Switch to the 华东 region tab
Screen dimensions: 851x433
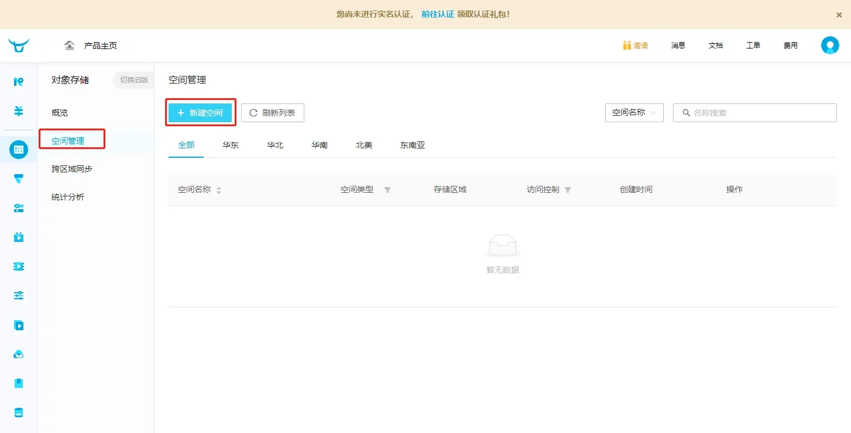(231, 145)
